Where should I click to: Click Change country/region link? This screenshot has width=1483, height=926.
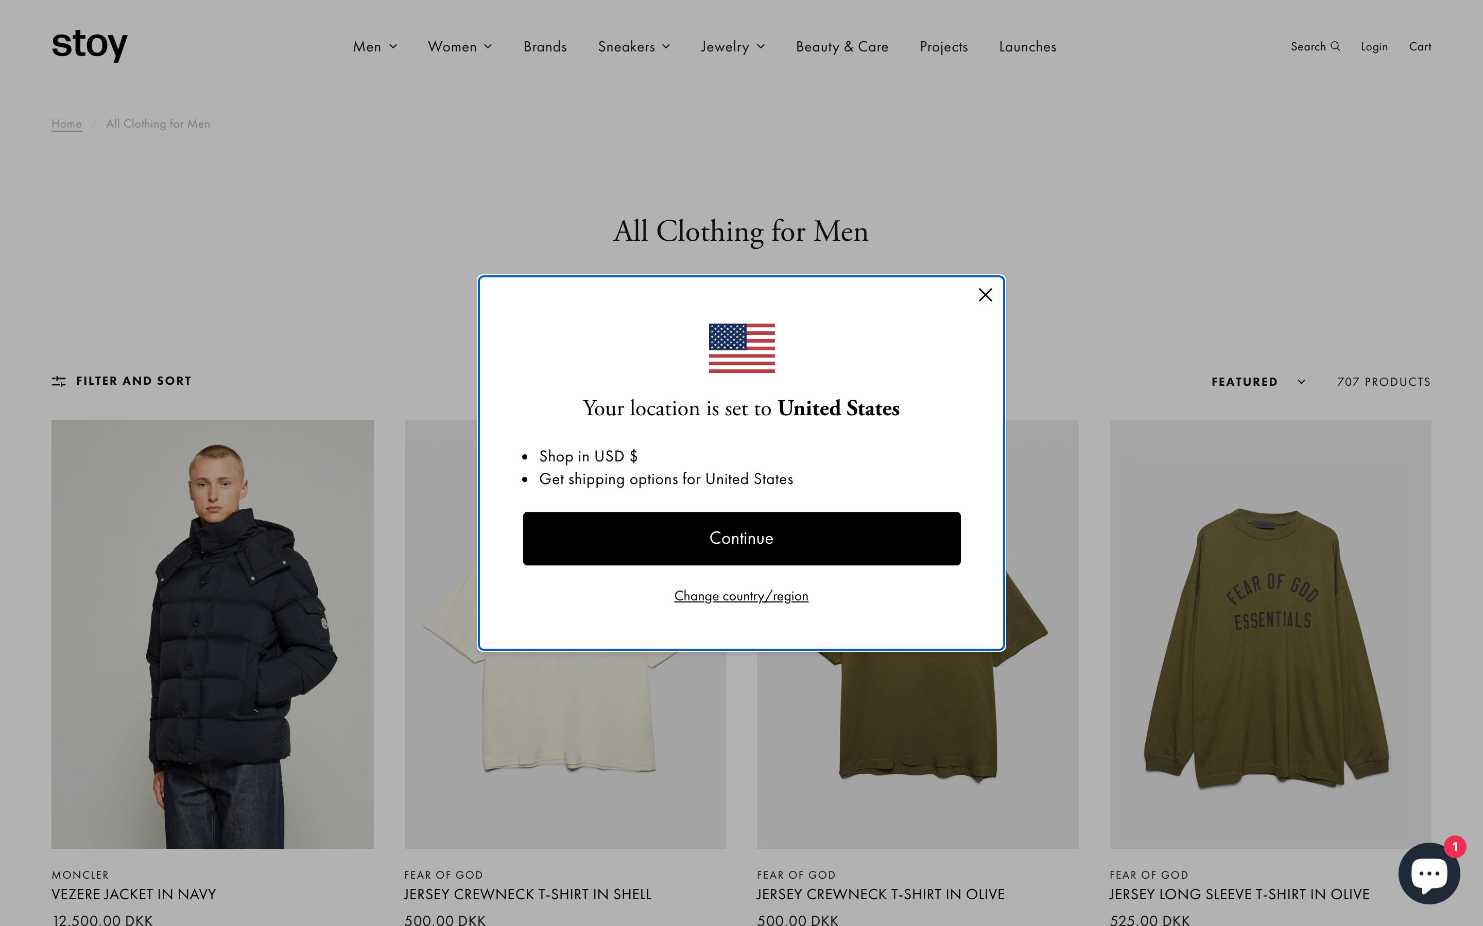click(x=741, y=596)
